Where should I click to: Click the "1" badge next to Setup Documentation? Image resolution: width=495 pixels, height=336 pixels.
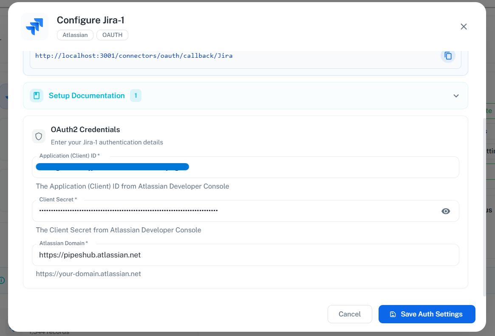(x=136, y=96)
